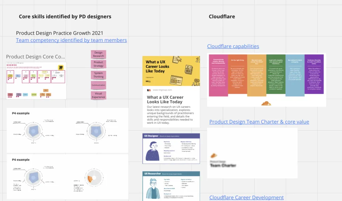Screen dimensions: 342x201
Task: Click the orange Cloudflare mark on the Team Charter card
Action: [x=214, y=155]
